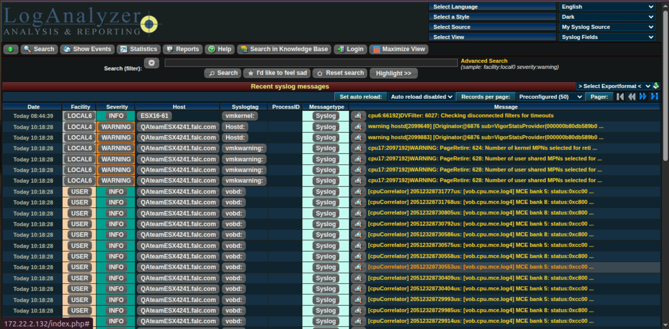The height and width of the screenshot is (329, 669).
Task: Open the Select Language dropdown
Action: coord(607,7)
